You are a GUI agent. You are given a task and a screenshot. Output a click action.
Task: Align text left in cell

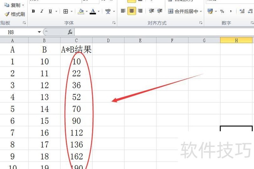(123, 11)
